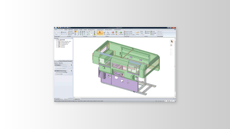The image size is (230, 129).
Task: Toggle the Snap to Angle checkbox
Action: coord(55,74)
